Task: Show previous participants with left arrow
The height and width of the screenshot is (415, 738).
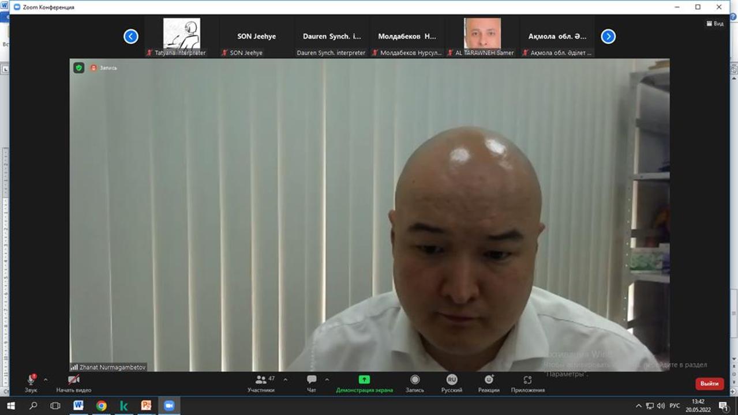Action: [131, 36]
